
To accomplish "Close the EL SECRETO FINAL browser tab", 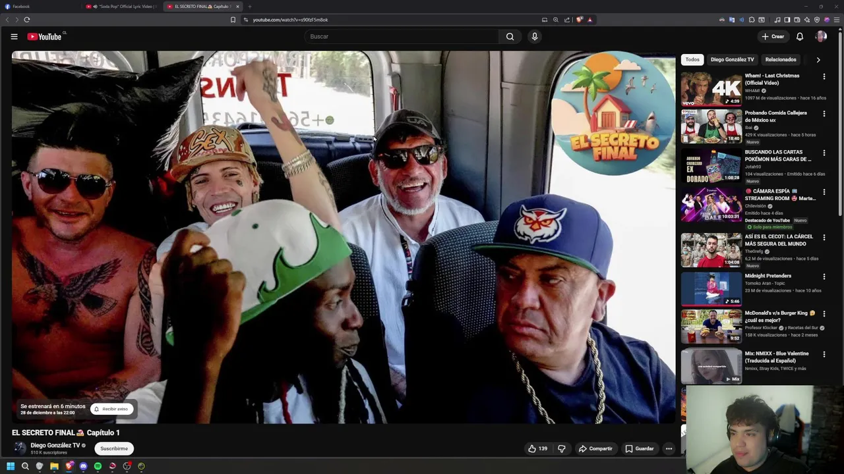I will pyautogui.click(x=237, y=7).
